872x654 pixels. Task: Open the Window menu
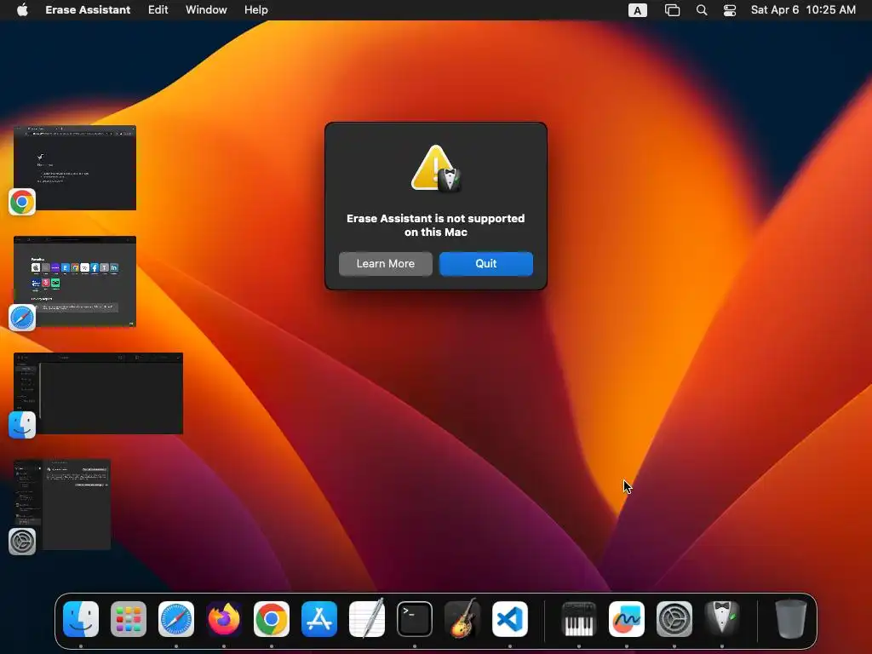pos(206,10)
